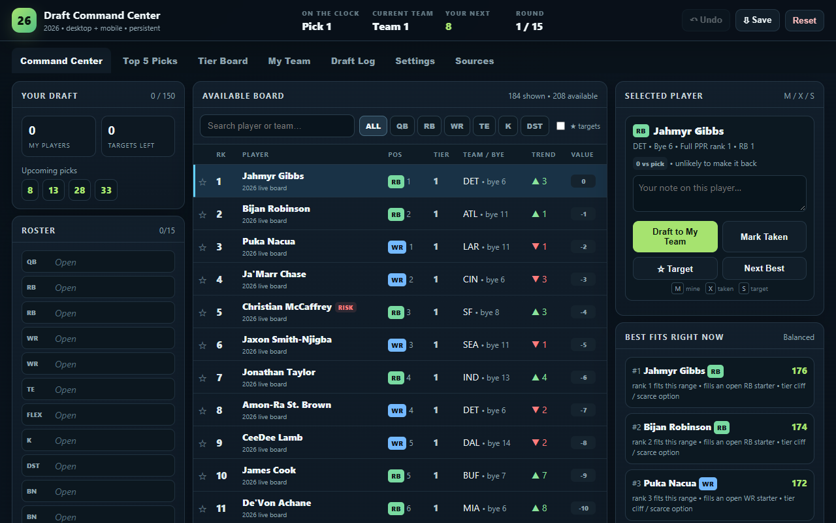Filter board by DST

[535, 126]
